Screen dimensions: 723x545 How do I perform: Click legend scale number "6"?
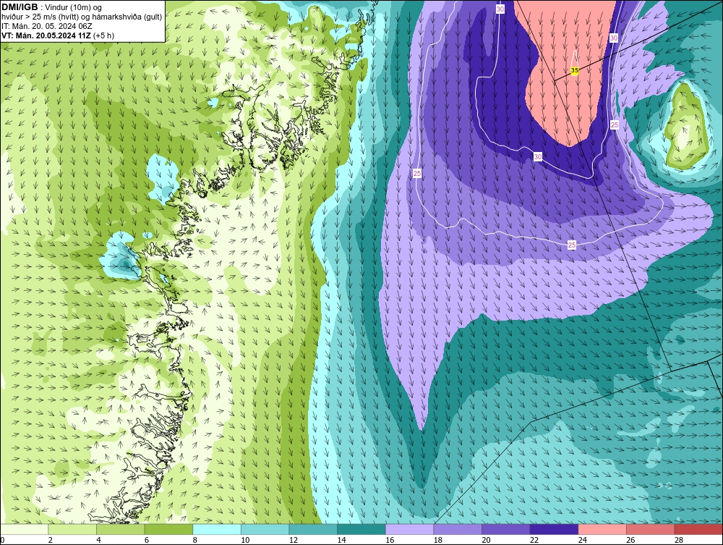(147, 540)
